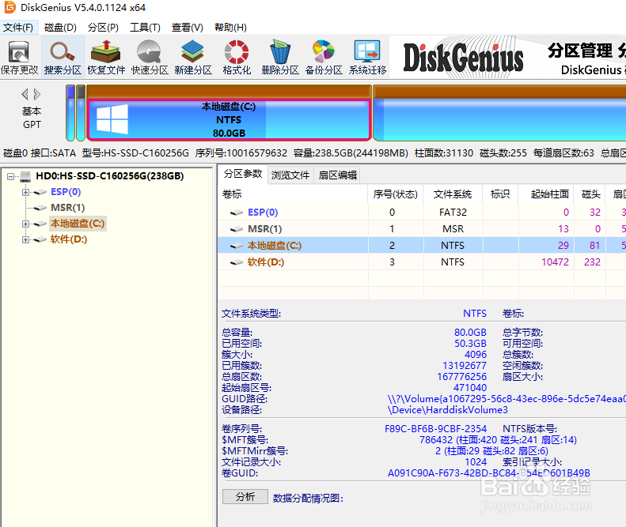Go to next disk with right arrow
Viewport: 626px width, 527px height.
coord(37,95)
